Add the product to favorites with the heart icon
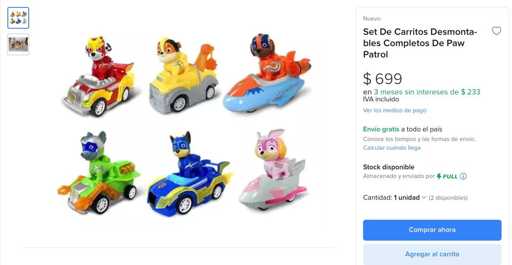 496,31
